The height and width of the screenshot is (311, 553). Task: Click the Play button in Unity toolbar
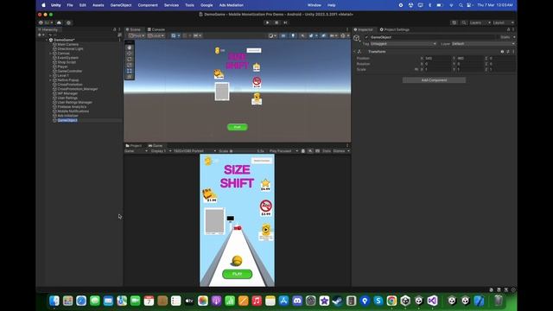click(x=267, y=22)
